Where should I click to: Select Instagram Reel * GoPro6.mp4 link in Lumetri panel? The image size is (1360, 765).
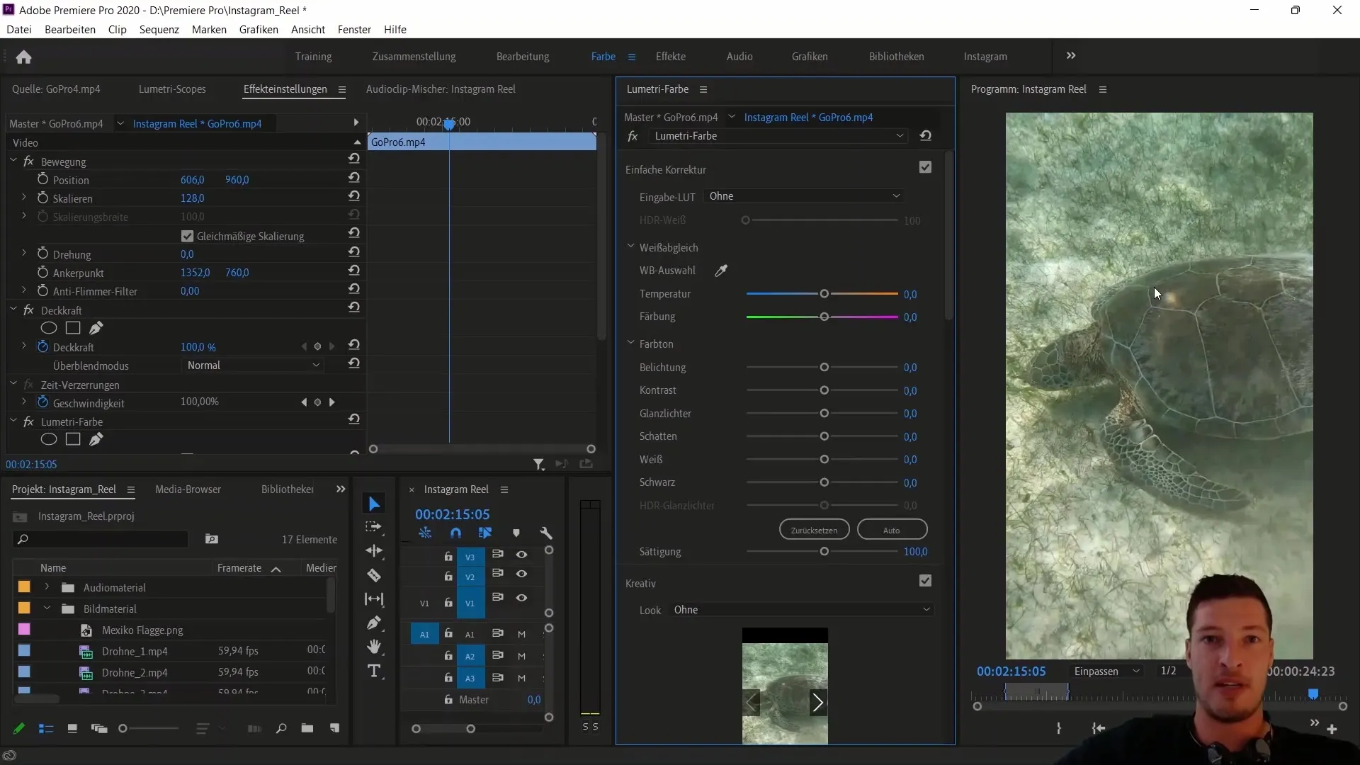(x=808, y=118)
